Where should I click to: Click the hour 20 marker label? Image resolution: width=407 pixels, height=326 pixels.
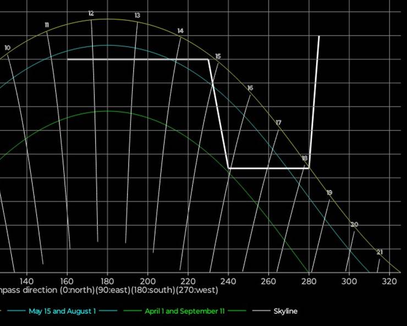354,225
